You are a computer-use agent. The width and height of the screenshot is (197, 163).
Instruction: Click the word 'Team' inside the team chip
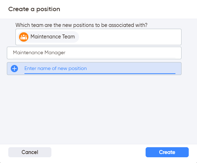tap(69, 37)
